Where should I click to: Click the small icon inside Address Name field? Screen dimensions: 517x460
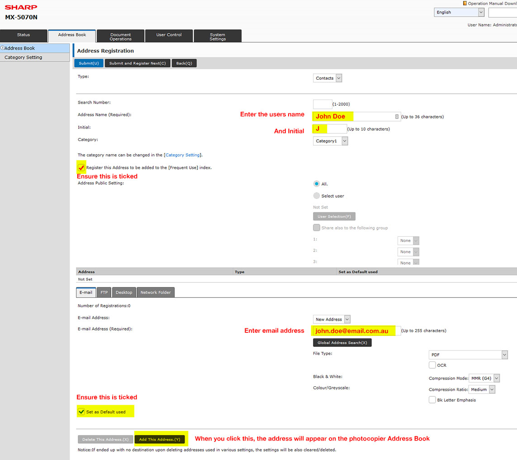pyautogui.click(x=397, y=117)
